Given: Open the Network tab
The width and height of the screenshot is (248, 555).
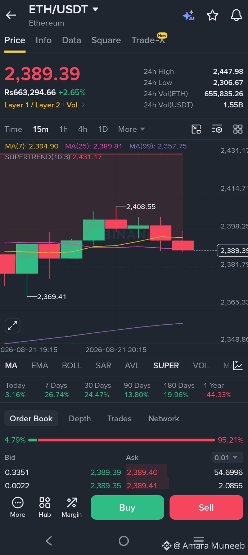Looking at the screenshot, I should (x=164, y=418).
